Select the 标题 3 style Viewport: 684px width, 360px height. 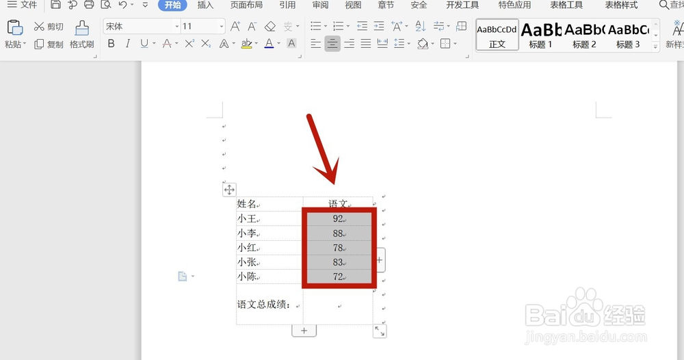pos(628,35)
